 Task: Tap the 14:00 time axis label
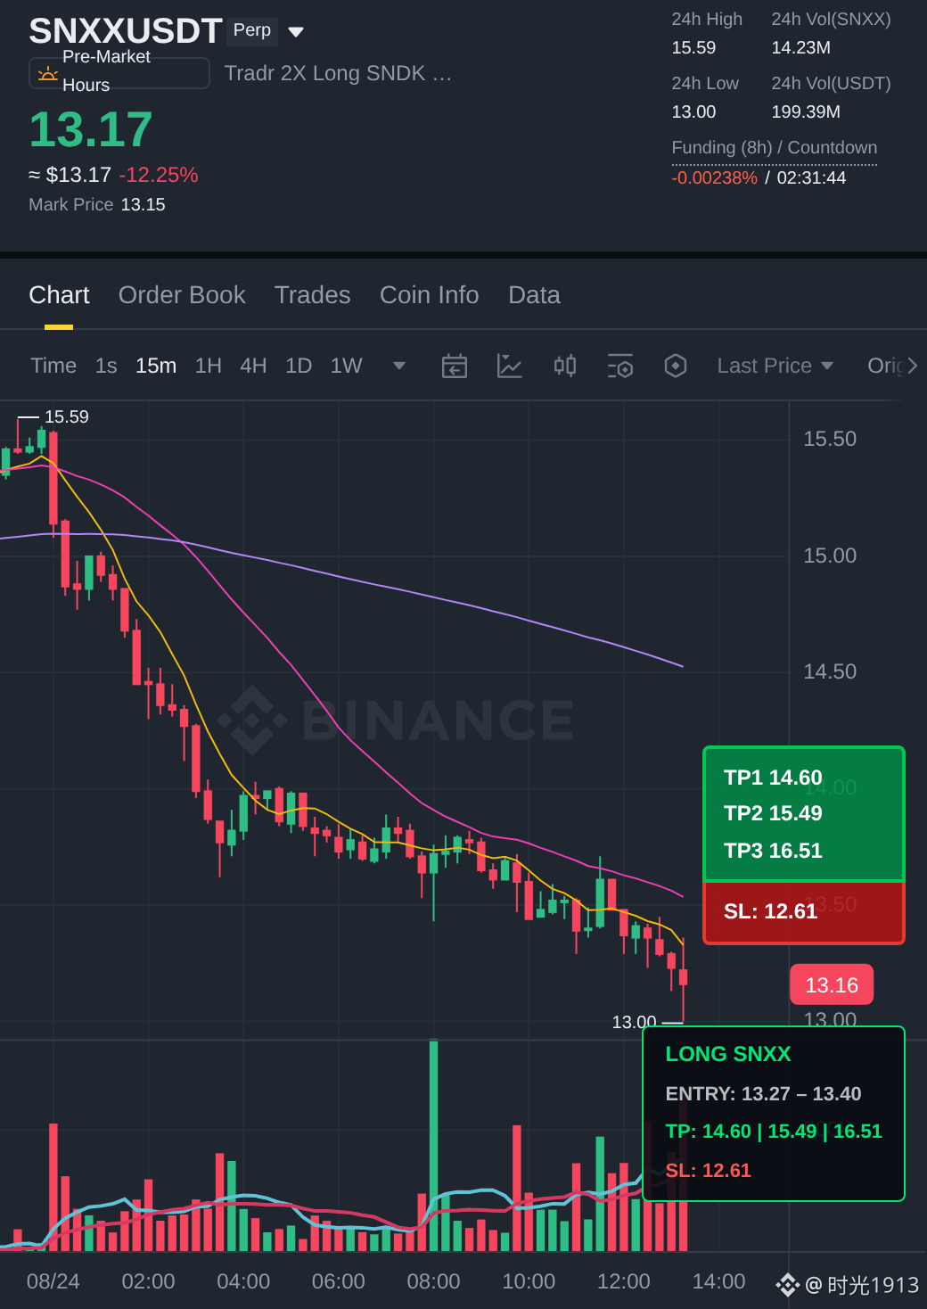[718, 1281]
